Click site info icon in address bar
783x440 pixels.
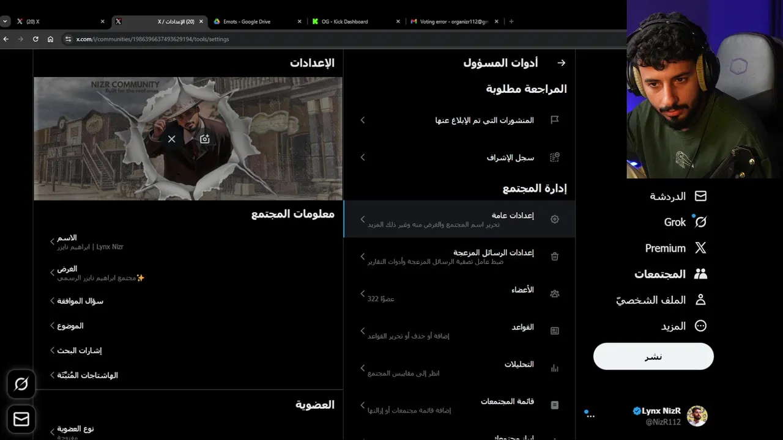68,39
